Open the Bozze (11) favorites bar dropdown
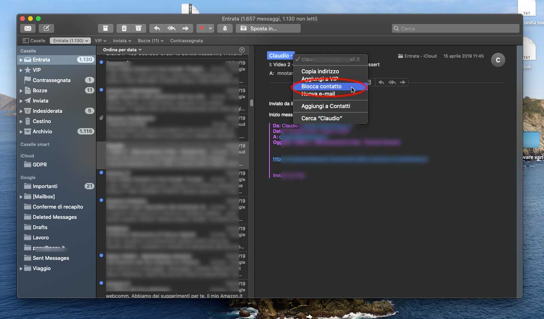 (x=151, y=41)
